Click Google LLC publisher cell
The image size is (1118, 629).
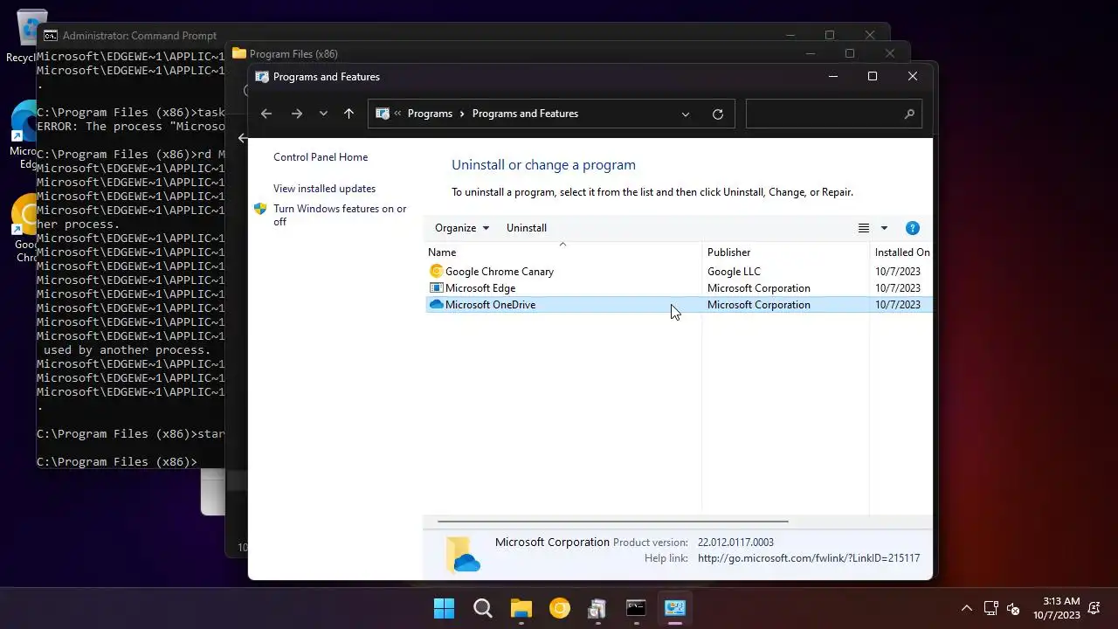tap(734, 272)
